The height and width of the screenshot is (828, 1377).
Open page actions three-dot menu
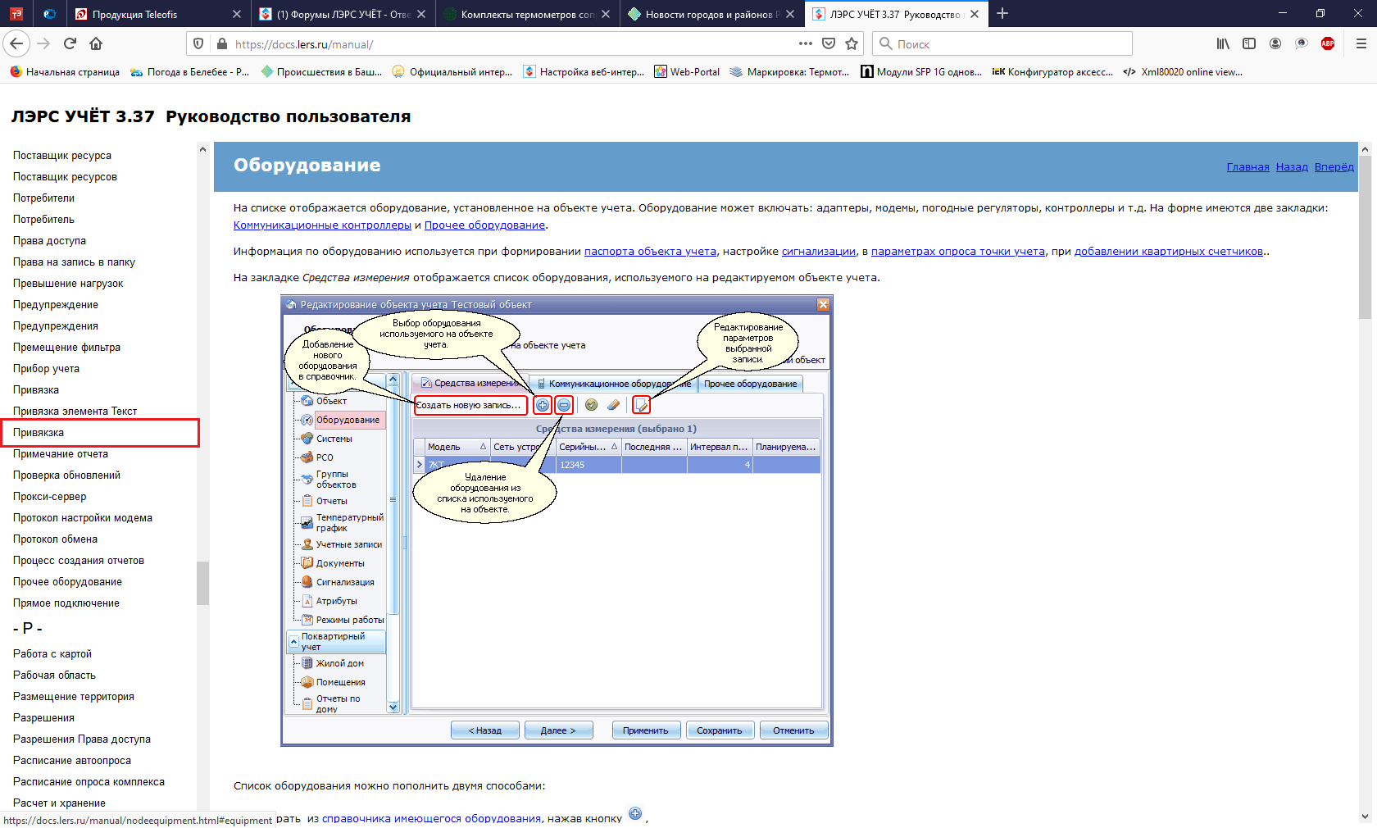[x=806, y=43]
